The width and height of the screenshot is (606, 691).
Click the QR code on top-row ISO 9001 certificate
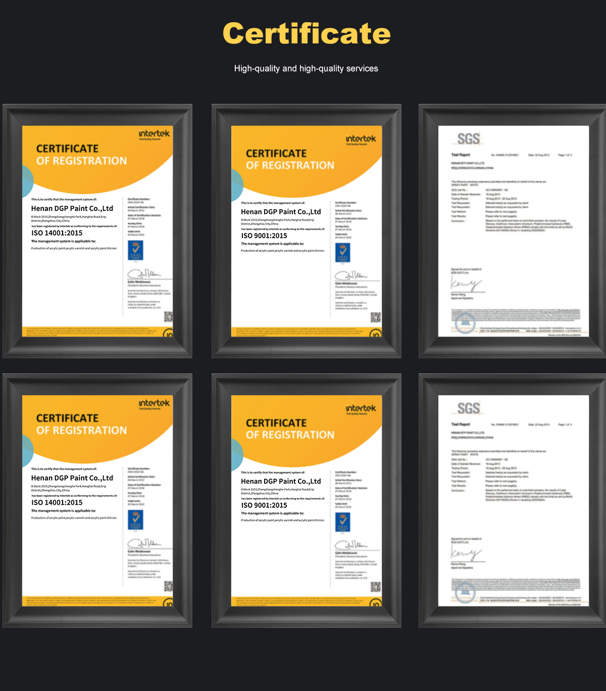coord(376,317)
